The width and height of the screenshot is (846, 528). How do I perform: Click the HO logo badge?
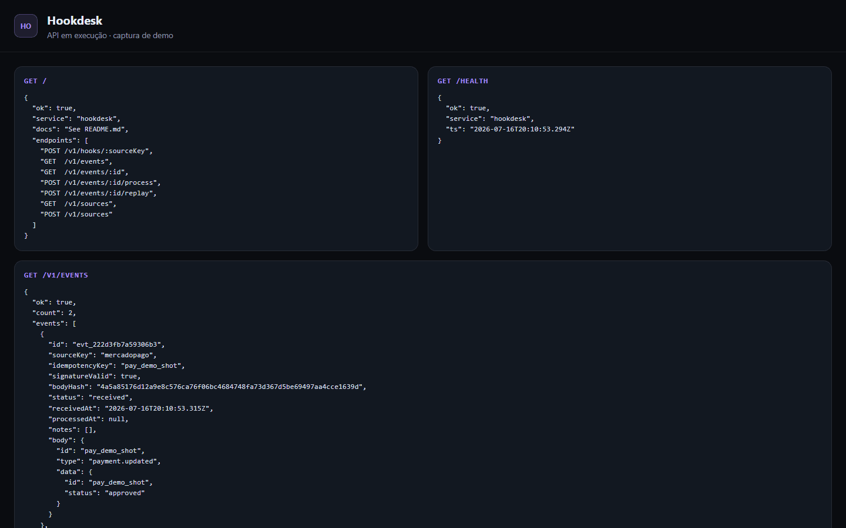26,26
